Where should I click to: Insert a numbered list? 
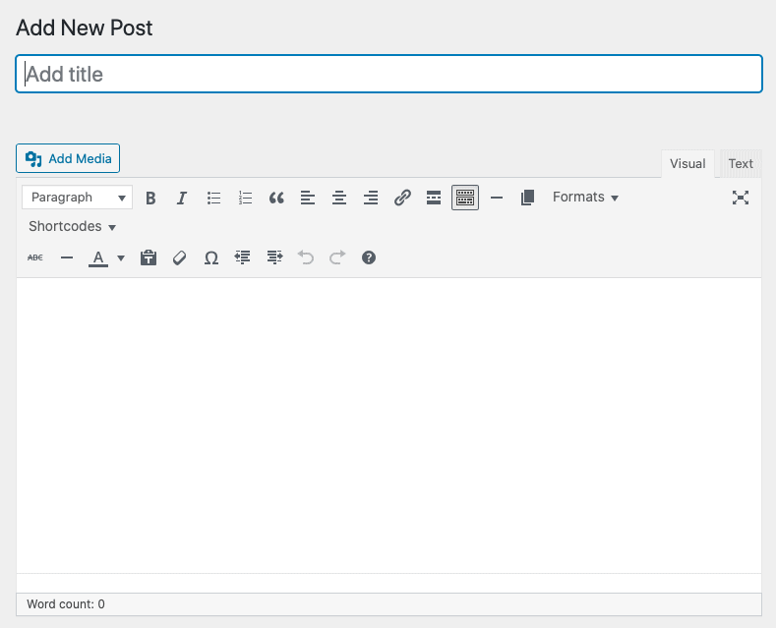(245, 198)
